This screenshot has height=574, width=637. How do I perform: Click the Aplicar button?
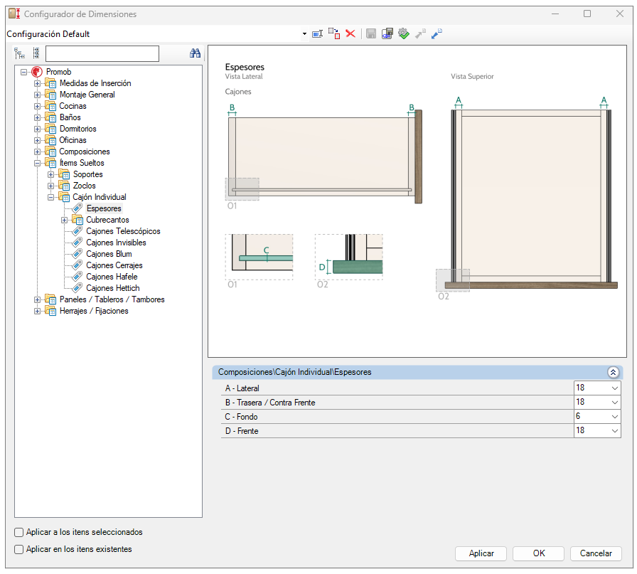click(481, 553)
